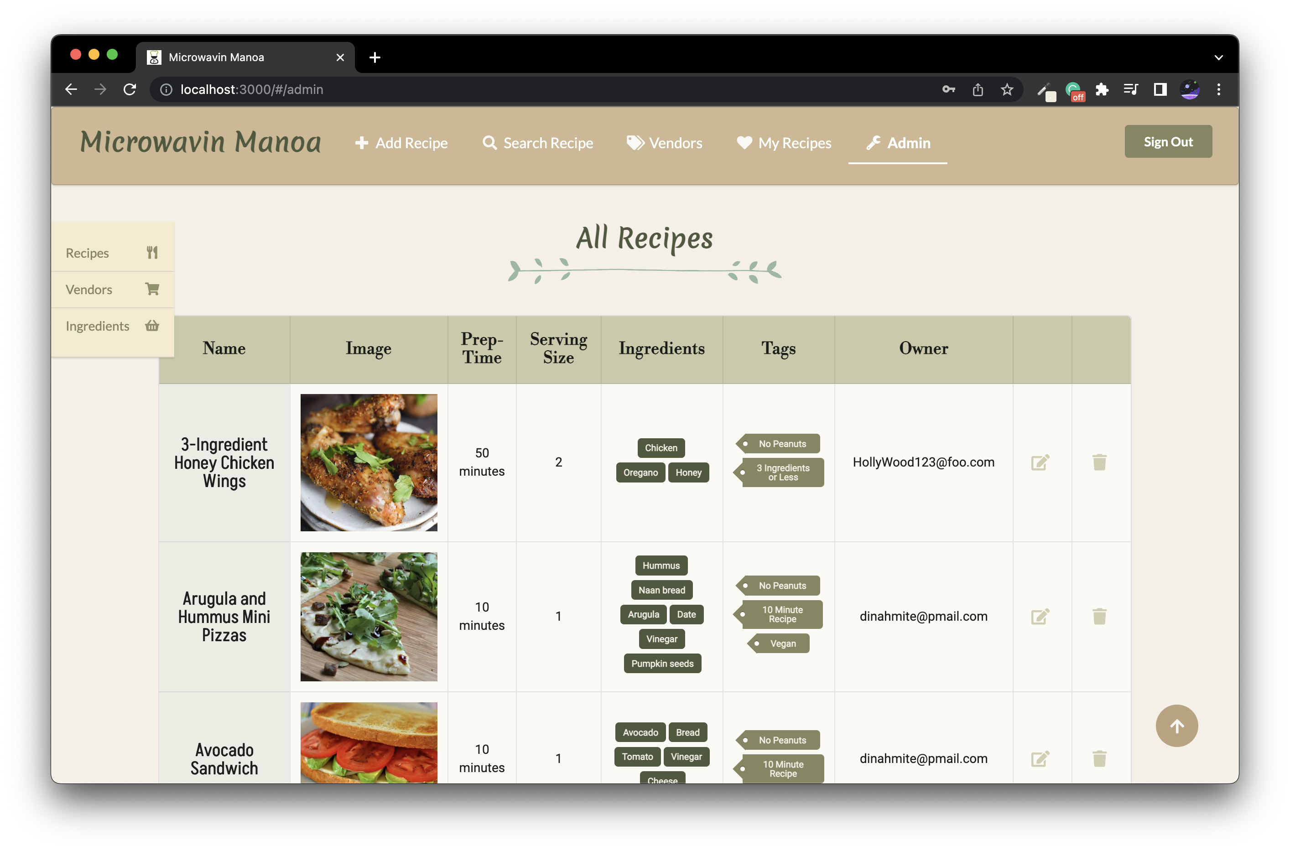Select Recipes in the side menu
This screenshot has width=1290, height=851.
click(112, 253)
